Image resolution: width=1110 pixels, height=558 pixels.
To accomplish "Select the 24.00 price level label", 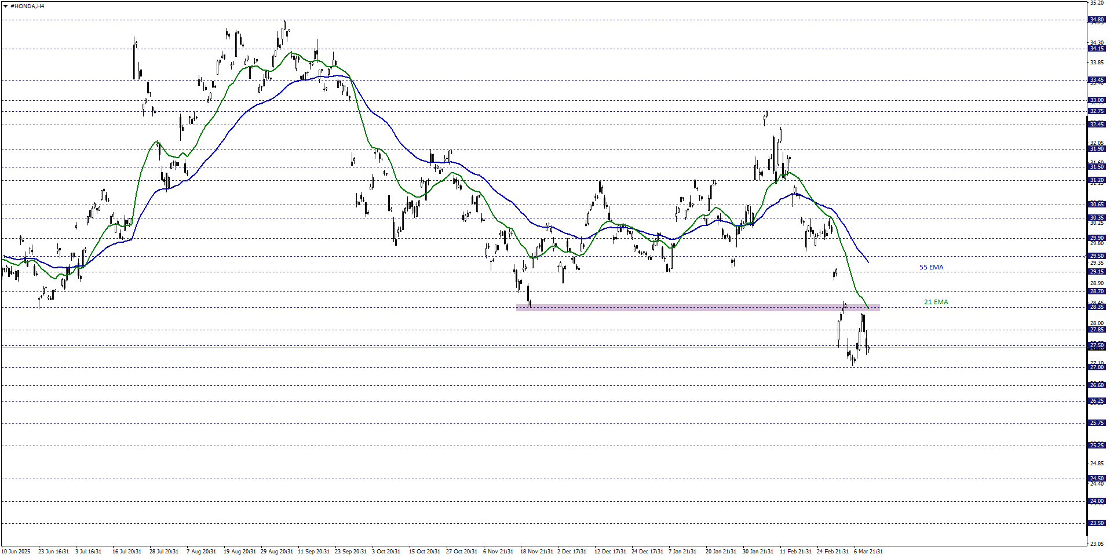I will 1097,501.
